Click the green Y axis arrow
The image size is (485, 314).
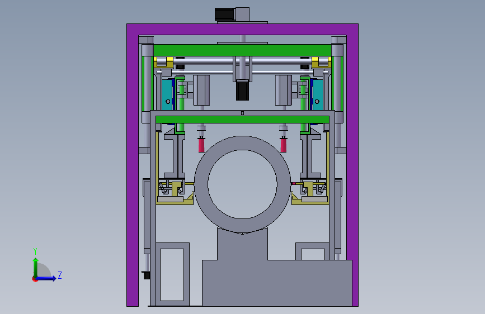pos(36,267)
